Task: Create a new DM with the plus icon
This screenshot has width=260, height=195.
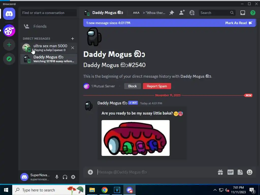Action: coord(72,39)
